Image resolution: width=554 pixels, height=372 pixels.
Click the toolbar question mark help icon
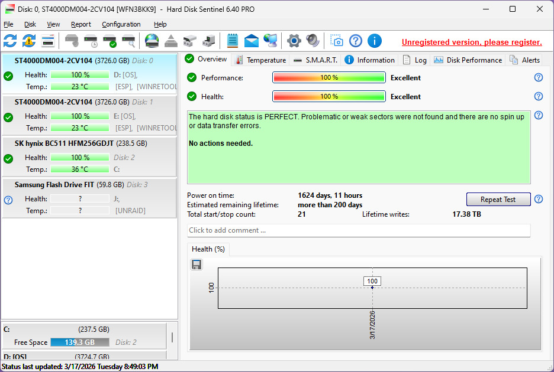coord(356,41)
